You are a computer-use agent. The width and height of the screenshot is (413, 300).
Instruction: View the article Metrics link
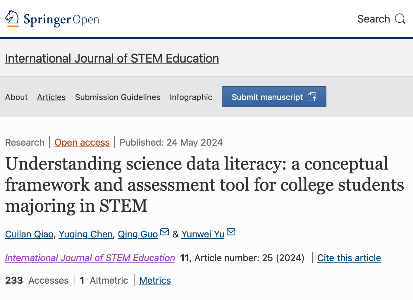[x=155, y=280]
